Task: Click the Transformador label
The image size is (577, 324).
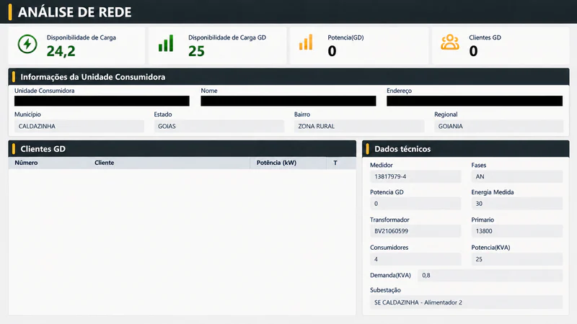Action: [389, 220]
